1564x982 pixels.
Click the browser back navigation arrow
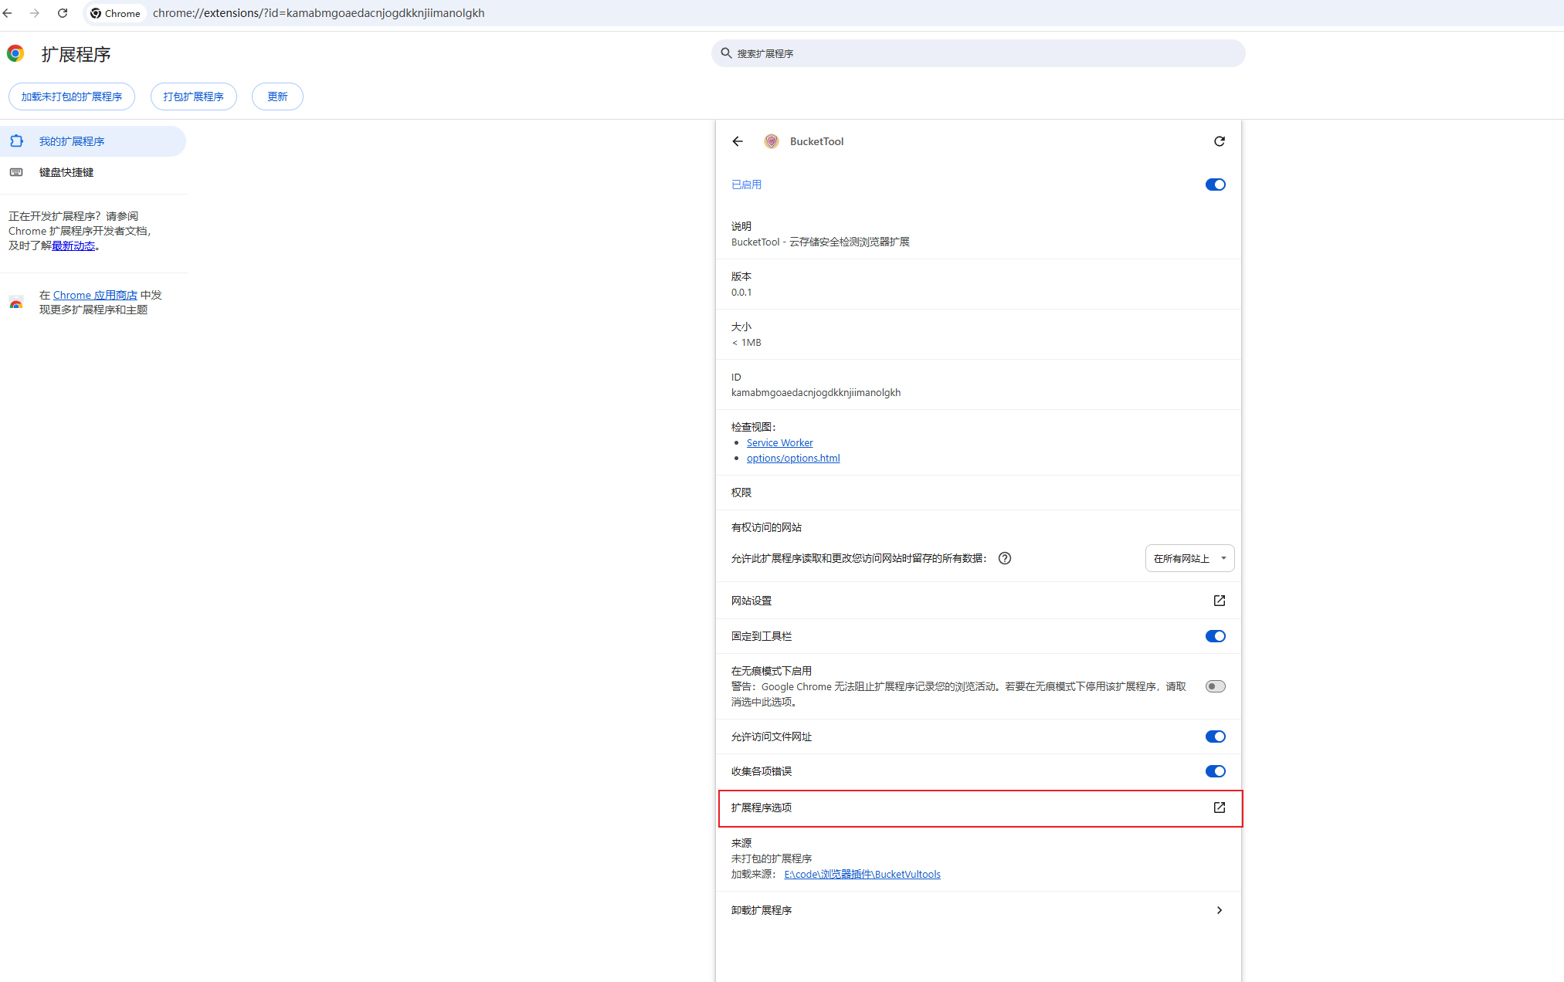[x=8, y=13]
